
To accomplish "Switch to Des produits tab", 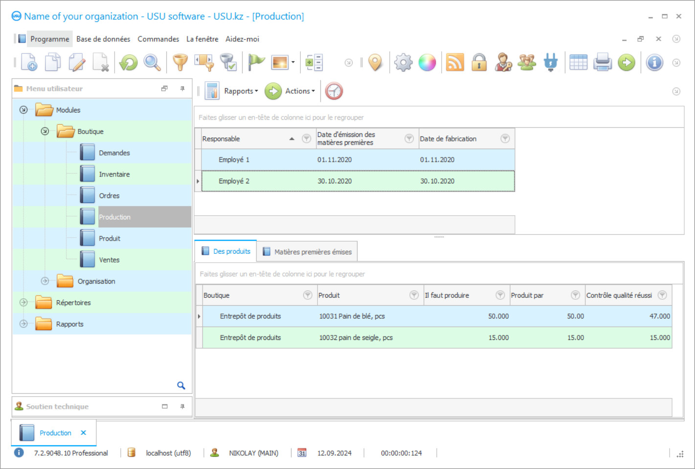I will [225, 251].
